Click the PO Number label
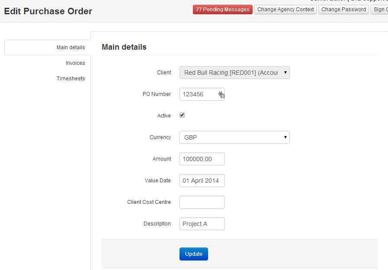The width and height of the screenshot is (388, 270). click(x=157, y=94)
